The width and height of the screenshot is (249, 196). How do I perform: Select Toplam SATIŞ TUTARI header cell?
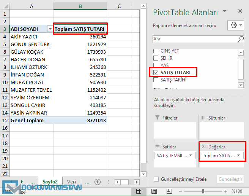[x=80, y=29]
